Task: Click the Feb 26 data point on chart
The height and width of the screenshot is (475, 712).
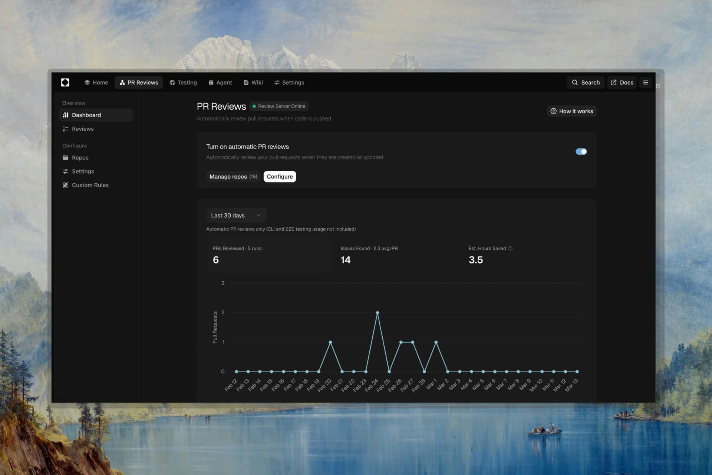Action: point(401,342)
